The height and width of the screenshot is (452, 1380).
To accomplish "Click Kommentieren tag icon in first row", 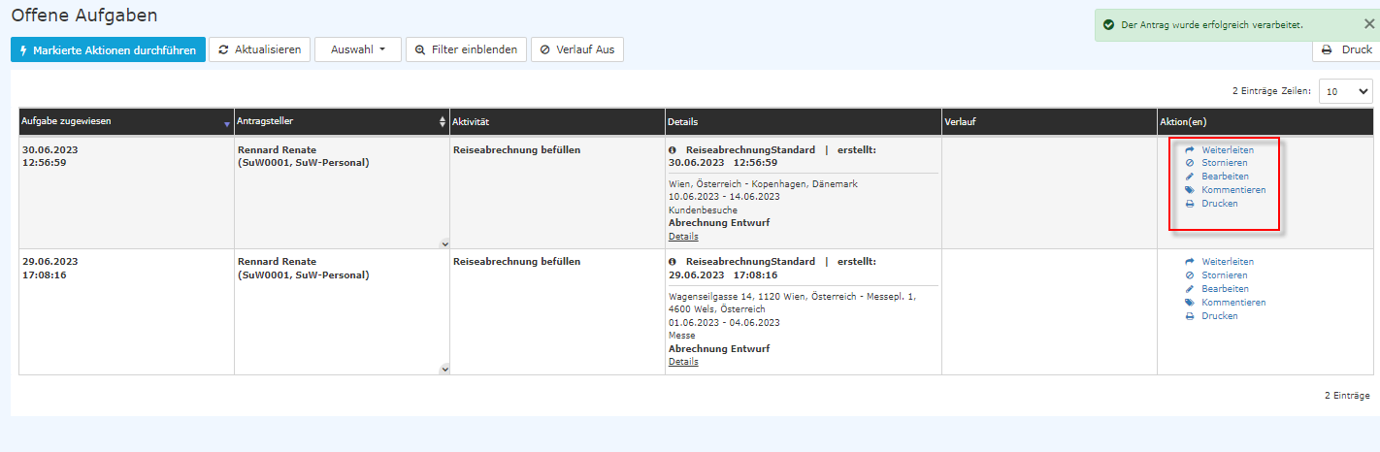I will point(1190,191).
